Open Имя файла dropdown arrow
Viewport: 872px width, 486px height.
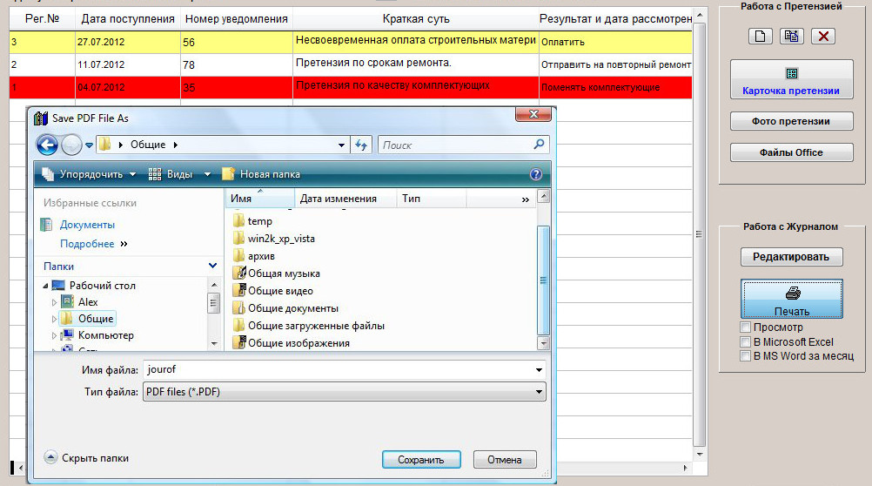click(539, 369)
